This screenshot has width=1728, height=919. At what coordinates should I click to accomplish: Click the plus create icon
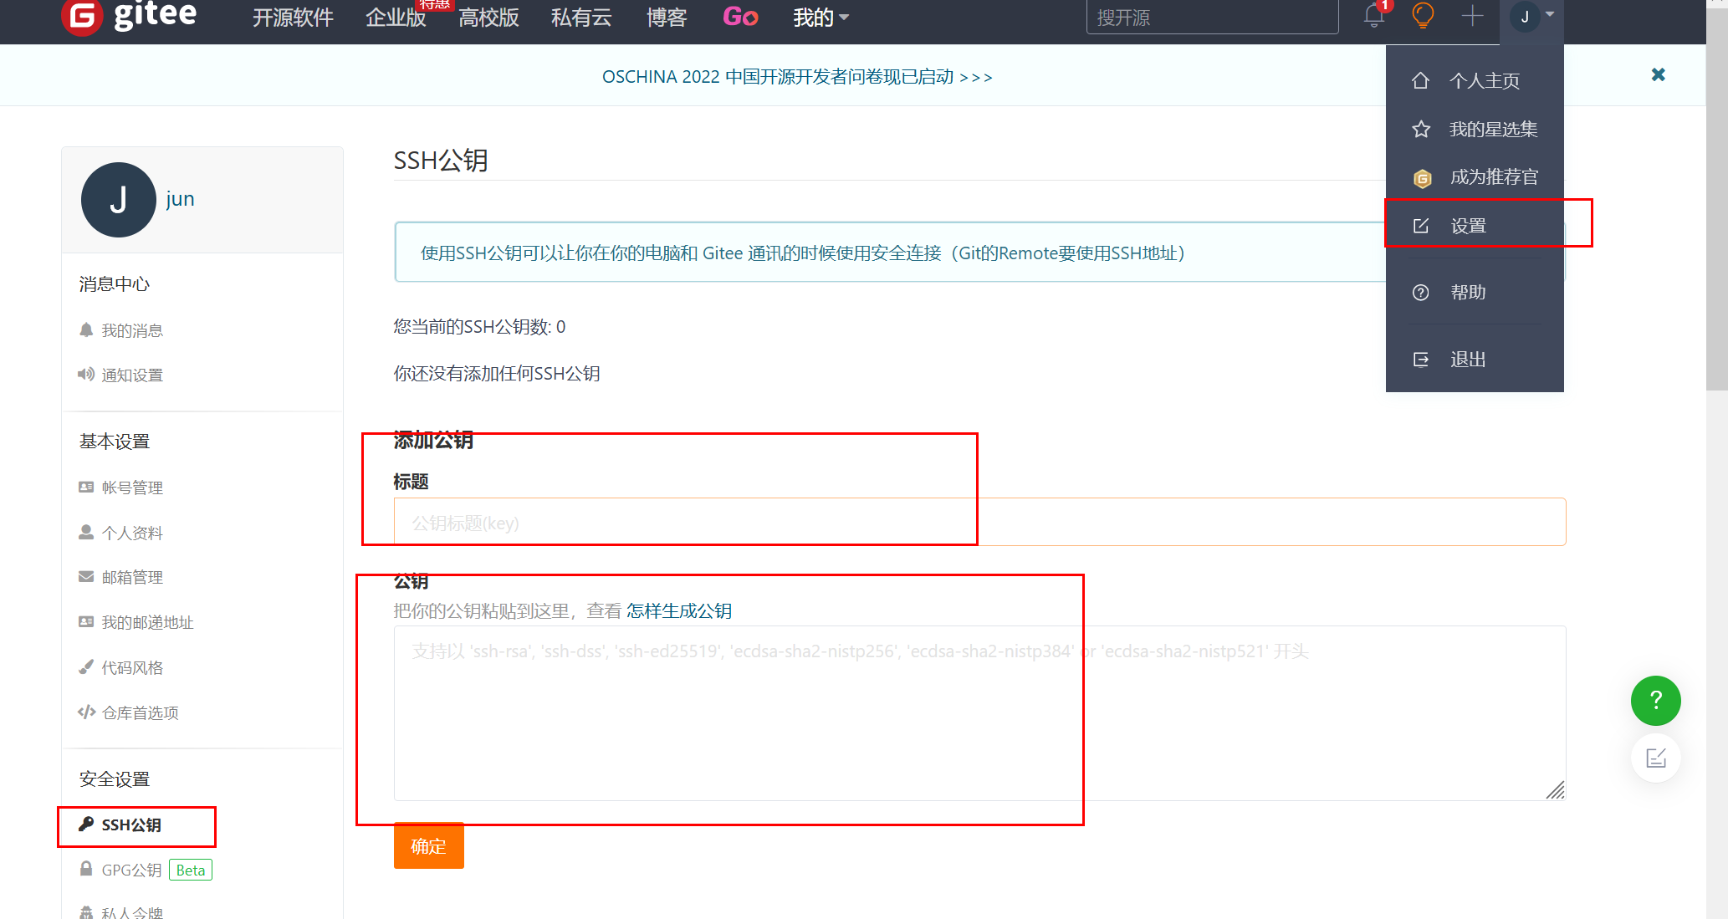[x=1472, y=16]
